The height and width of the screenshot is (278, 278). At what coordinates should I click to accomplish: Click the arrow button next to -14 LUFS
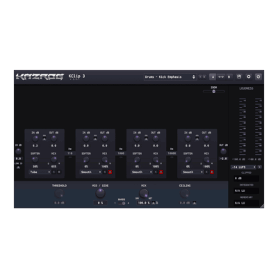[x=260, y=167]
